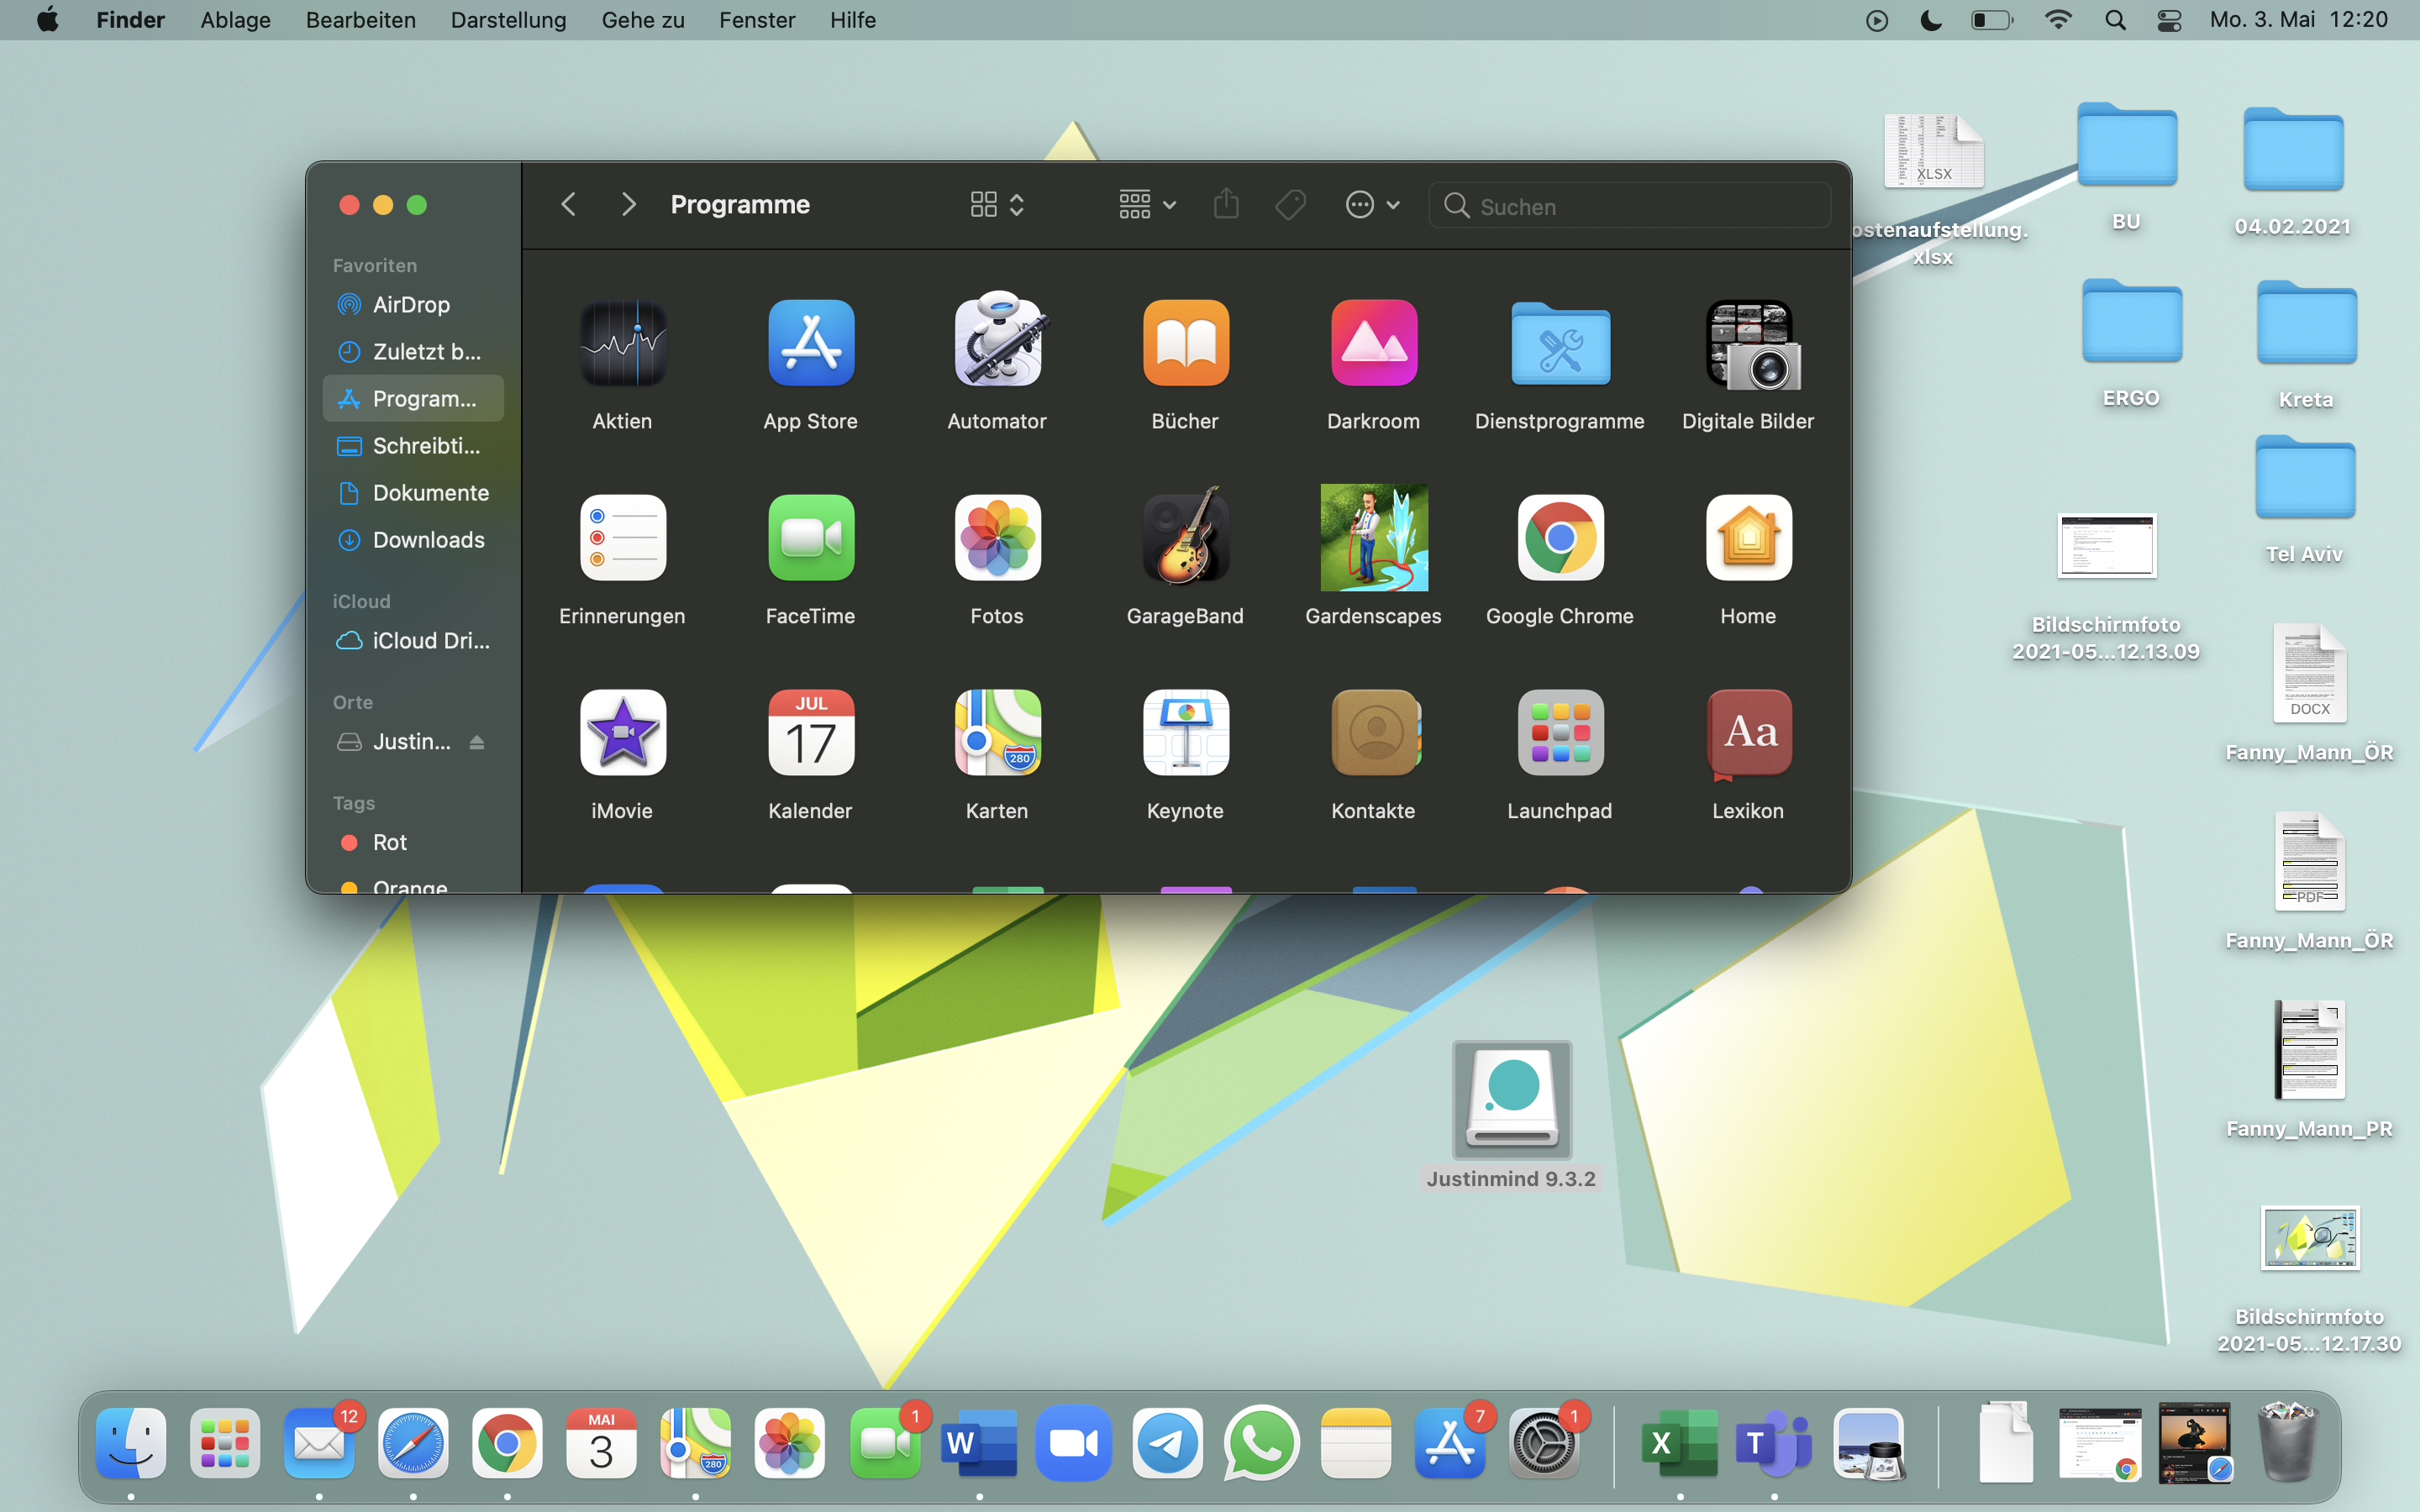
Task: Open the Darstellung menu
Action: point(508,20)
